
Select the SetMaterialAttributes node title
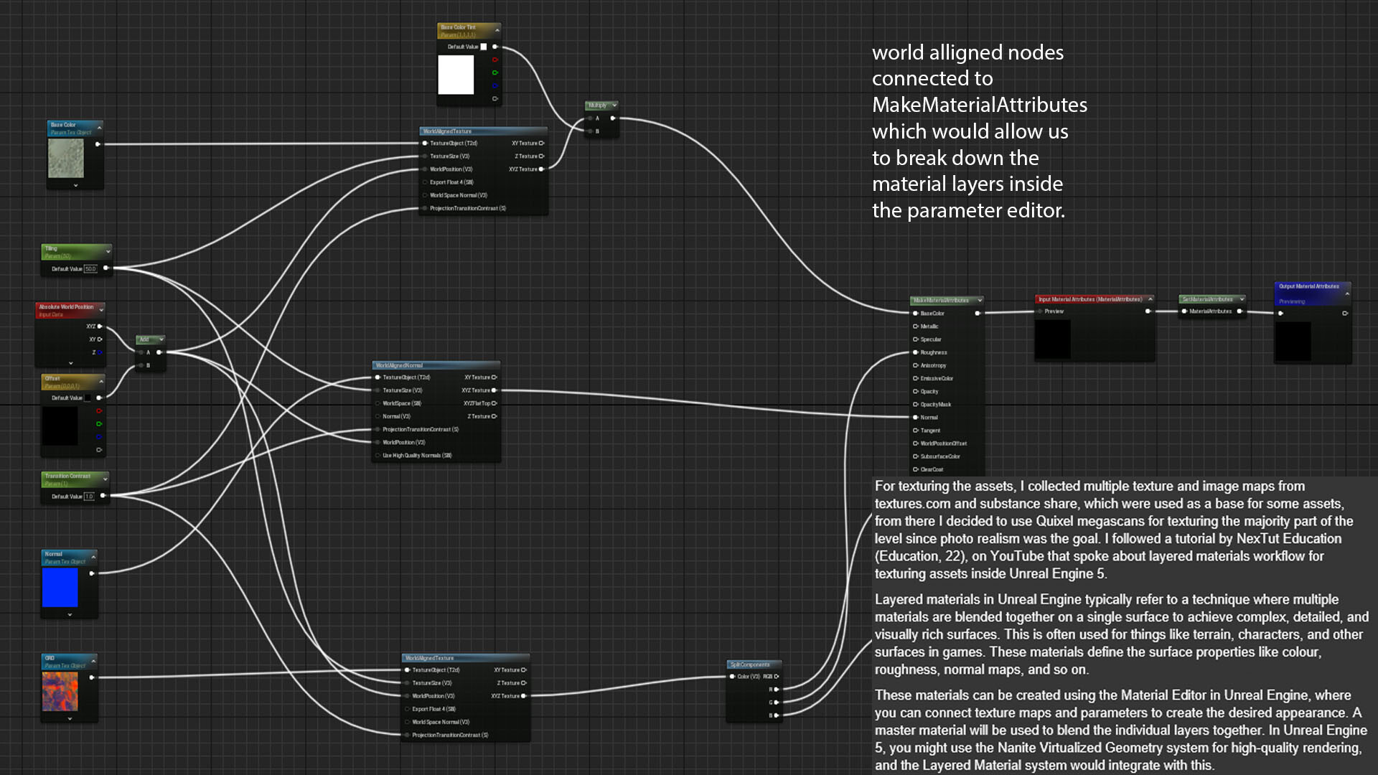1208,299
